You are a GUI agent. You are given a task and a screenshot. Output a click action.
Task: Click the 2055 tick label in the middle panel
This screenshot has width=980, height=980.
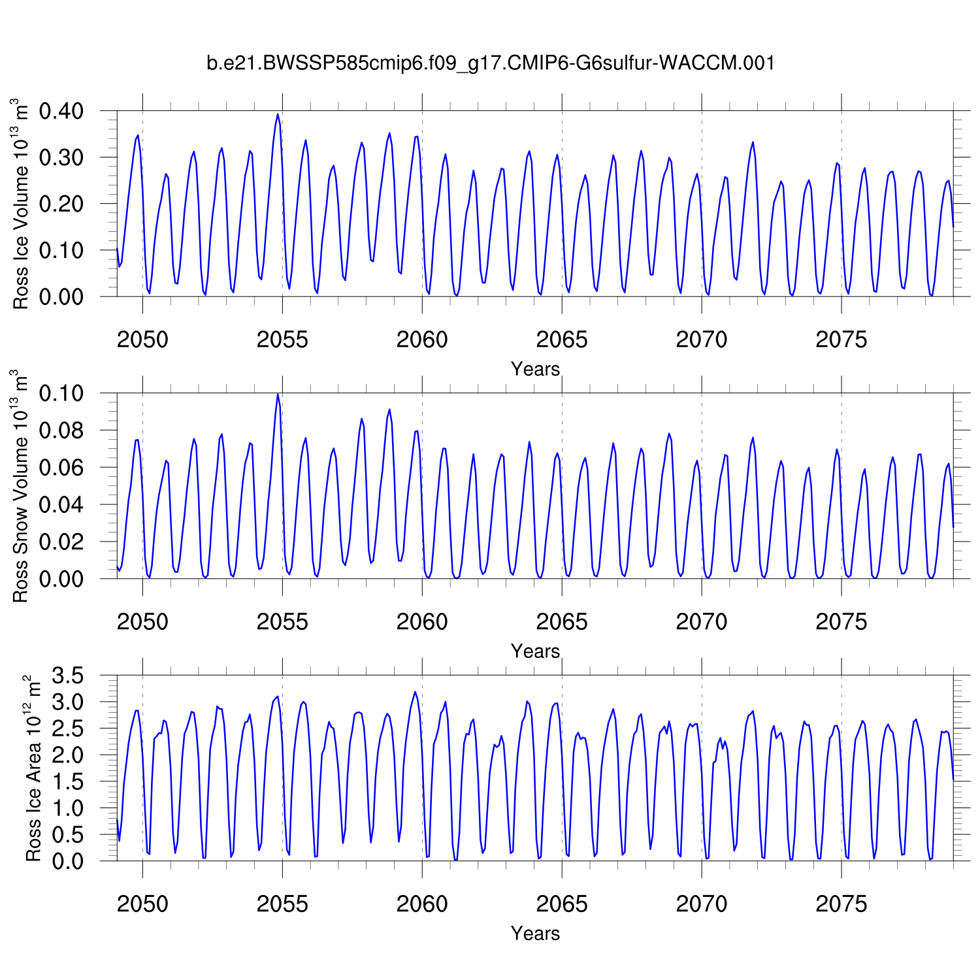point(282,622)
